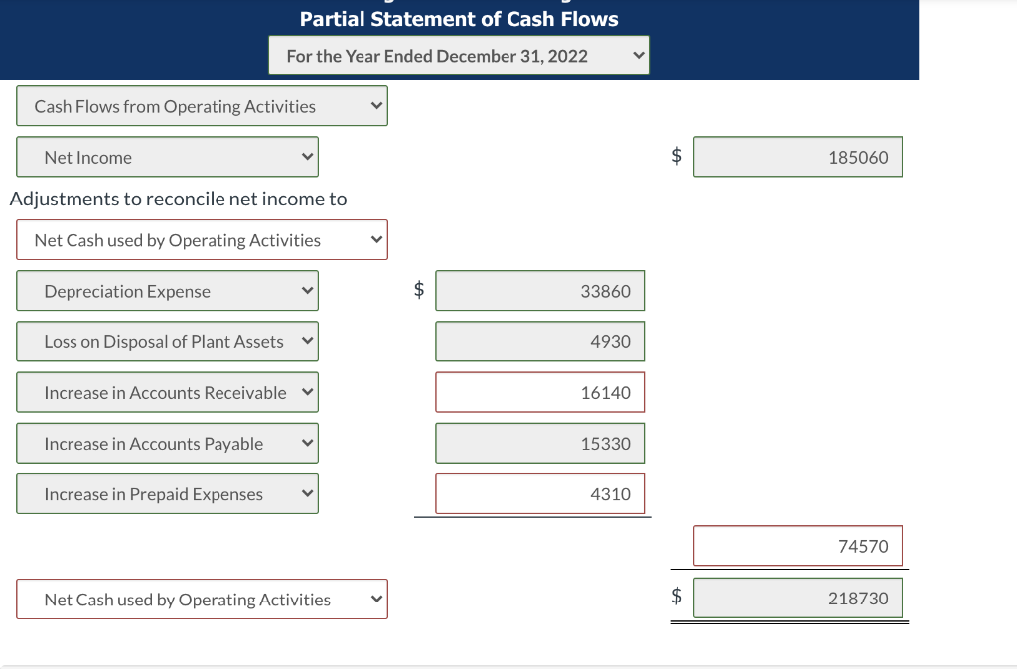1017x669 pixels.
Task: Click the 'Adjustments to reconcile net income to' text
Action: pos(179,199)
